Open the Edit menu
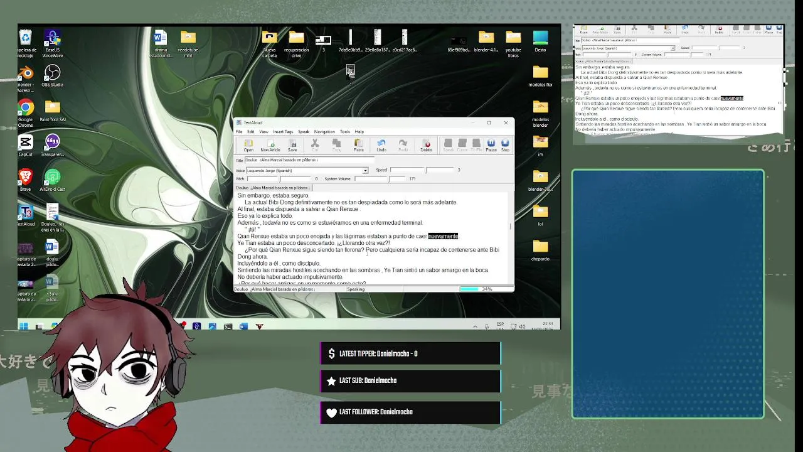This screenshot has width=803, height=452. [x=251, y=132]
